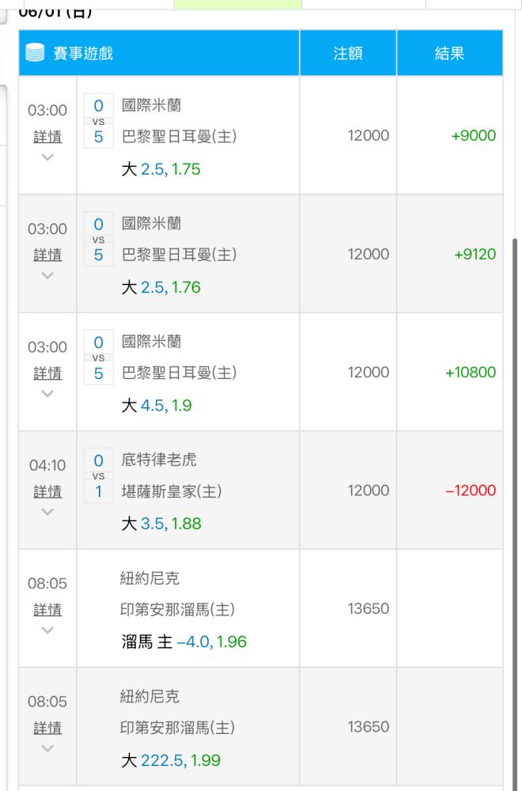The width and height of the screenshot is (522, 791).
Task: Click the +10800 result value
Action: tap(471, 373)
